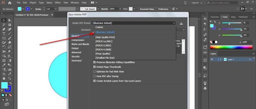
Task: Select the PDF/X-4:2008 preset
Action: [103, 49]
